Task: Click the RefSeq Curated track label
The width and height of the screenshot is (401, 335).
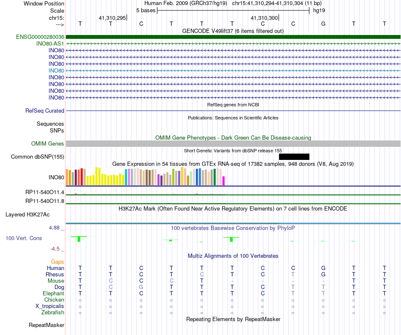Action: (45, 111)
